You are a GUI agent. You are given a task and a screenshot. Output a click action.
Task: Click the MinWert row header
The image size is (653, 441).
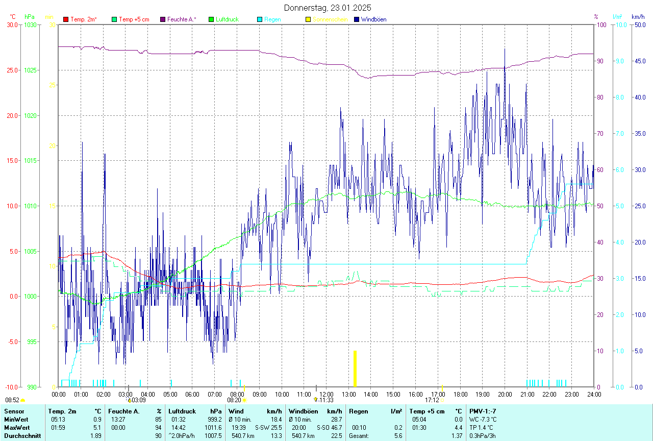pyautogui.click(x=16, y=419)
